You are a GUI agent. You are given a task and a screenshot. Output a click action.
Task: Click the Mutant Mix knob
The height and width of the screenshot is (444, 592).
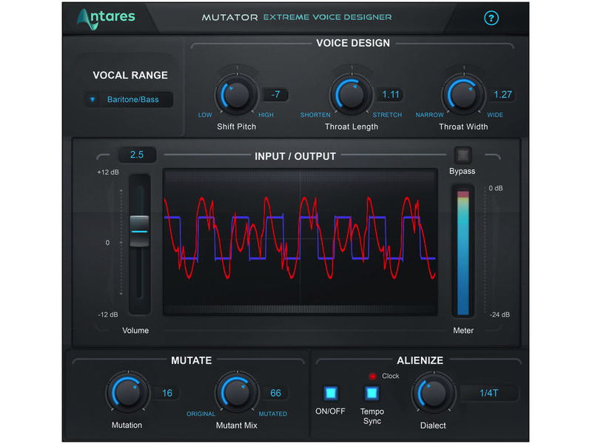pos(237,393)
